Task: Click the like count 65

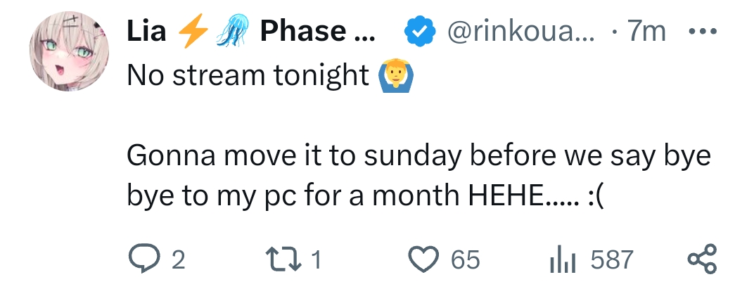Action: tap(465, 260)
